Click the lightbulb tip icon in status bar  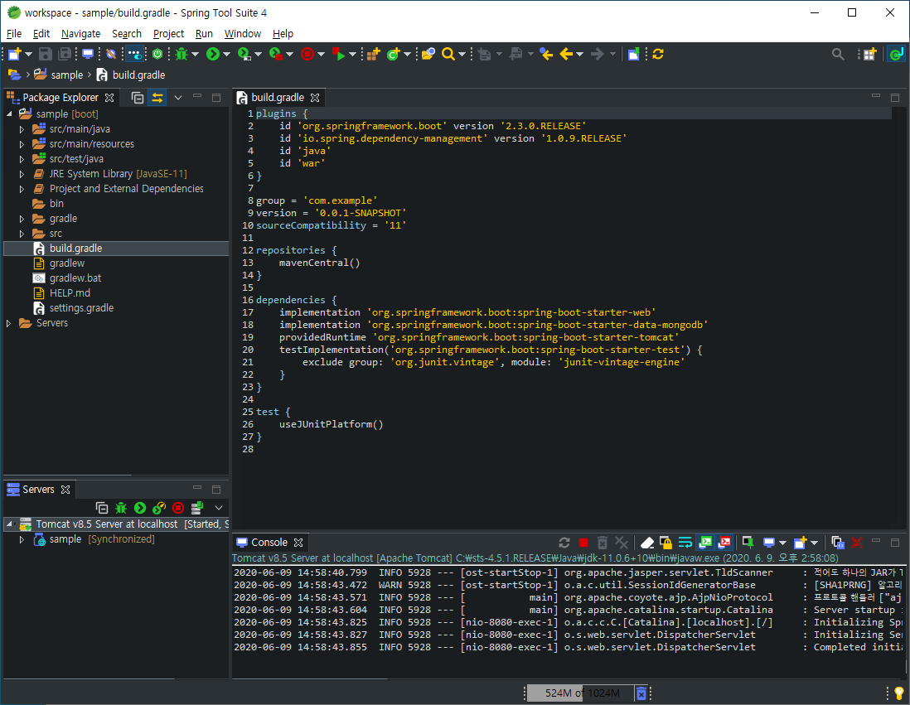tap(899, 693)
